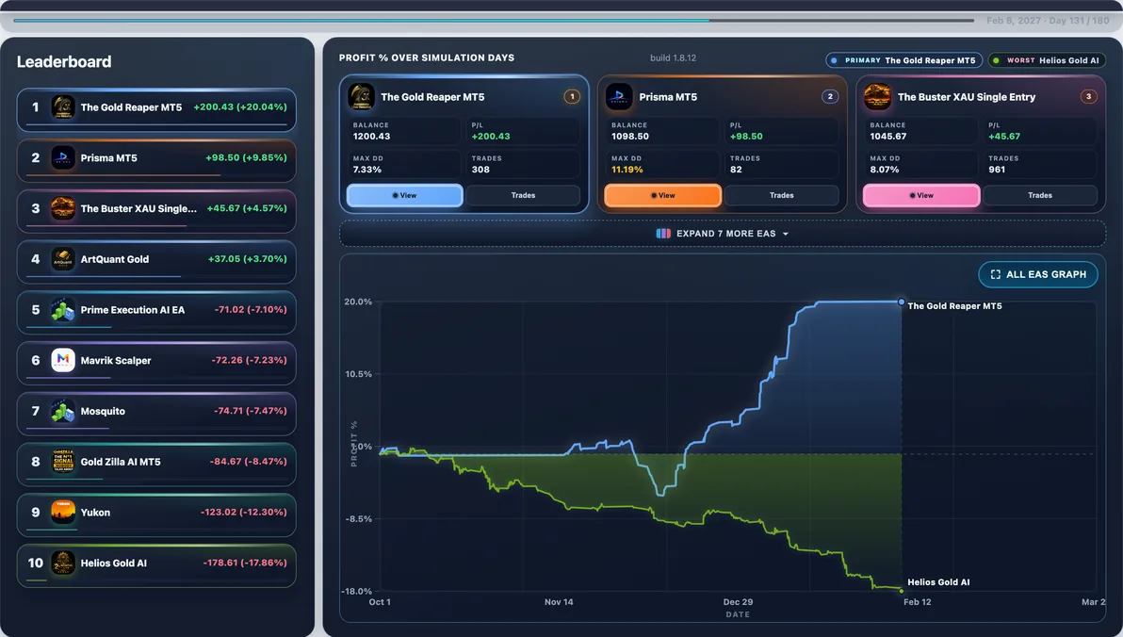1123x637 pixels.
Task: Click The Buster XAU Single leaderboard avatar
Action: (63, 208)
